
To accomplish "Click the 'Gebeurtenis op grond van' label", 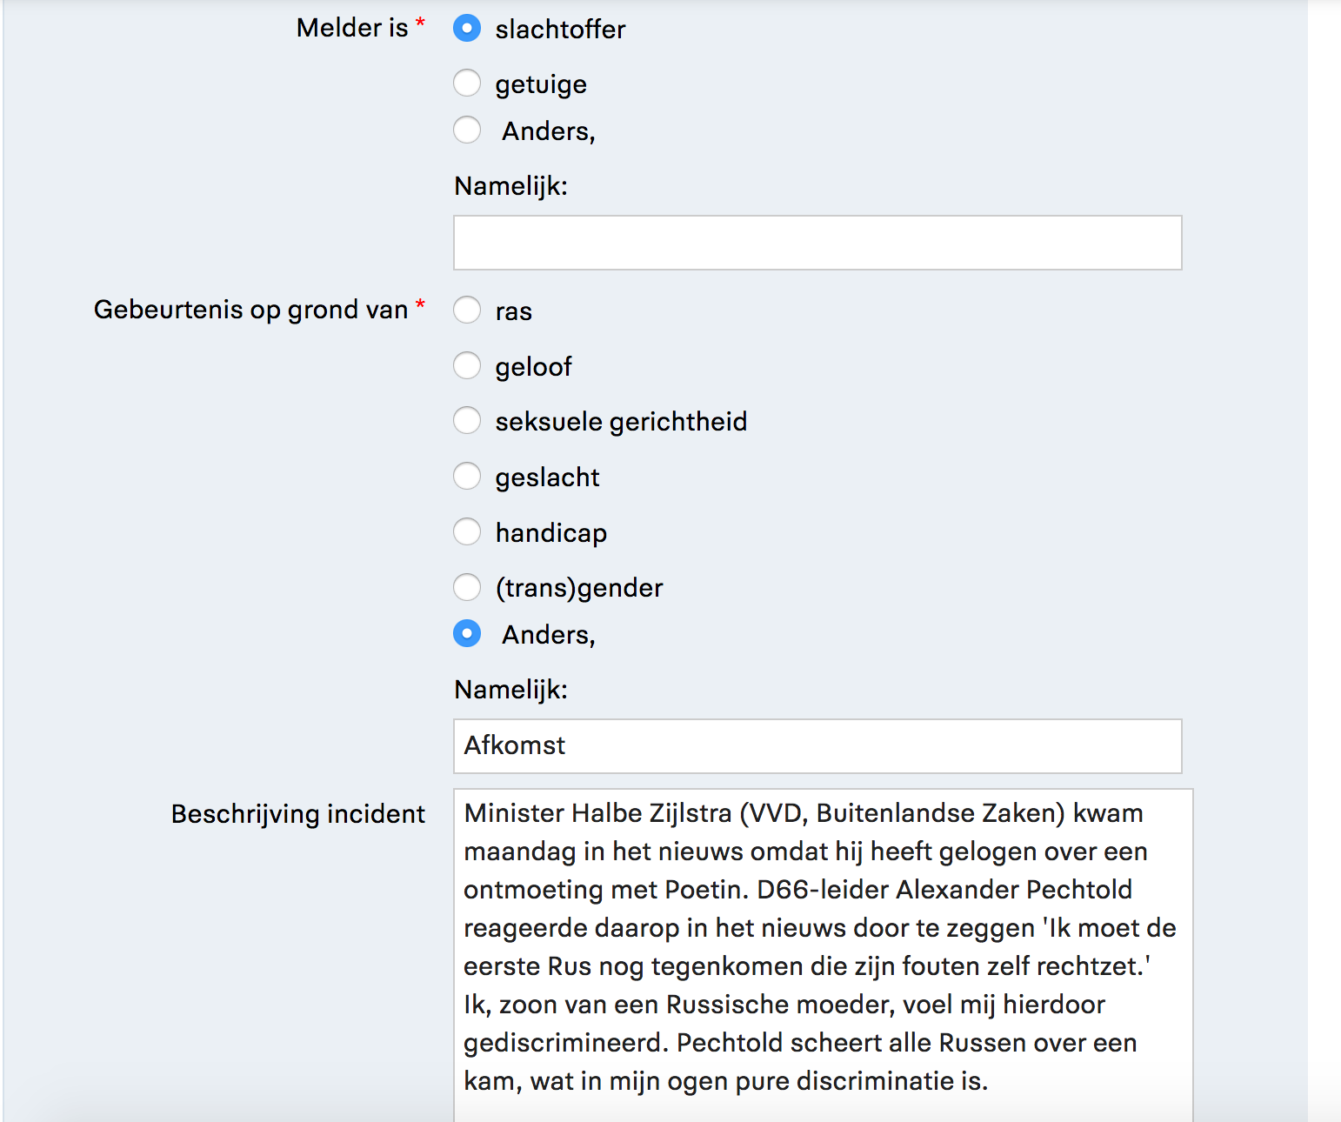I will click(x=250, y=310).
